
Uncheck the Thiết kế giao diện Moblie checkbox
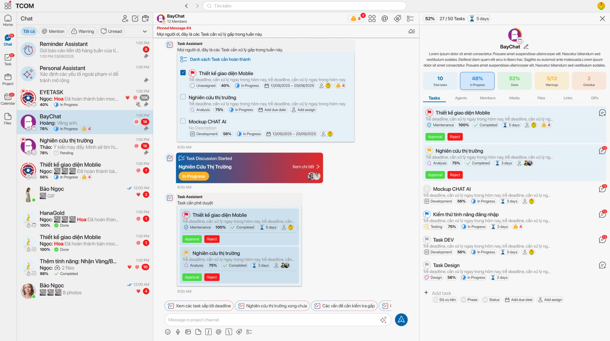pos(183,73)
